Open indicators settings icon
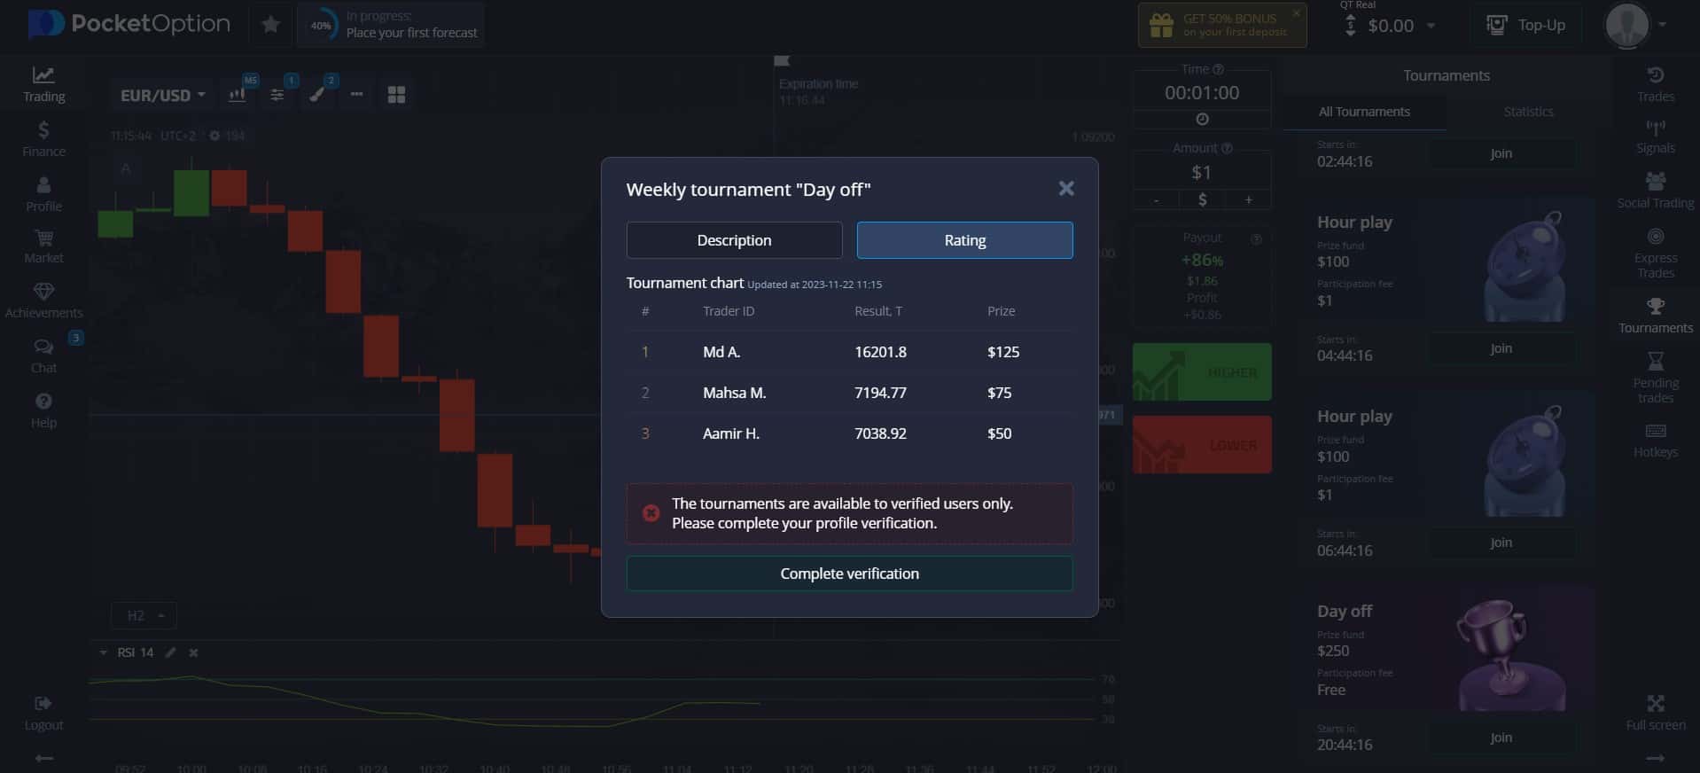 click(x=277, y=95)
